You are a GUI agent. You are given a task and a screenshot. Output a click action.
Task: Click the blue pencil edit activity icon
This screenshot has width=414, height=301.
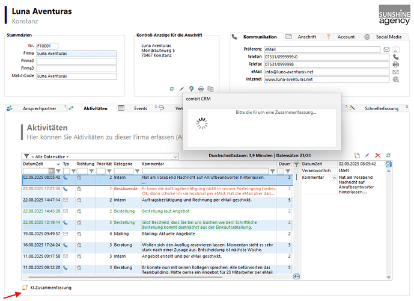tap(367, 155)
